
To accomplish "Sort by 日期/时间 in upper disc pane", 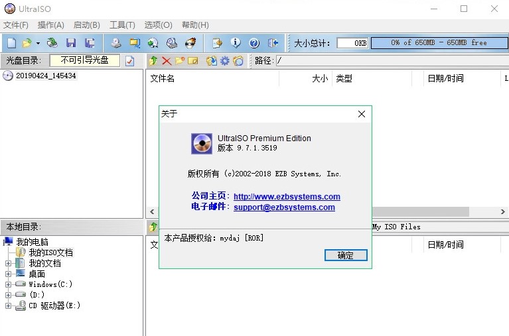I will pos(462,78).
